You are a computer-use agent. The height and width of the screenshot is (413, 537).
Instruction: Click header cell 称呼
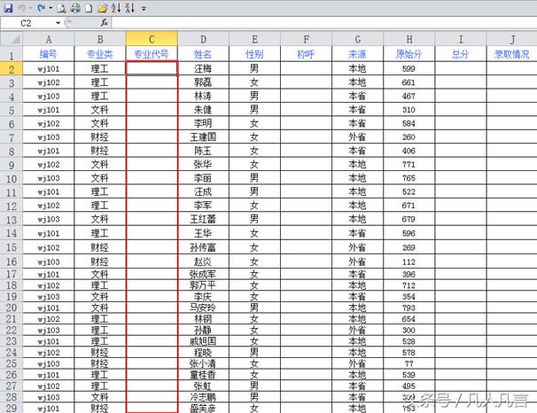click(x=307, y=54)
